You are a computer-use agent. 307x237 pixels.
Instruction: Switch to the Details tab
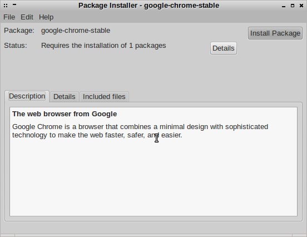[x=64, y=97]
